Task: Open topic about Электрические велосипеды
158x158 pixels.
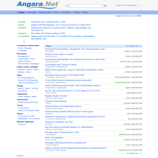Action: pyautogui.click(x=76, y=49)
